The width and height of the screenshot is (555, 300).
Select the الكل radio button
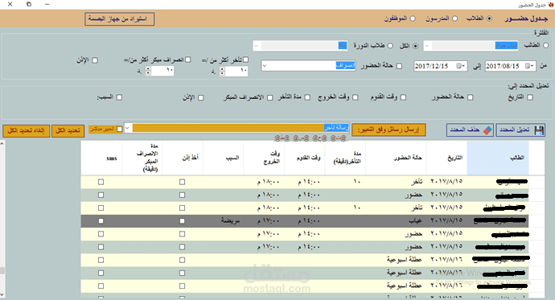click(x=415, y=46)
